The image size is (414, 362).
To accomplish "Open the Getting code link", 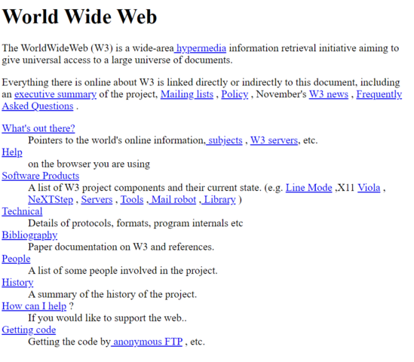I will 29,330.
